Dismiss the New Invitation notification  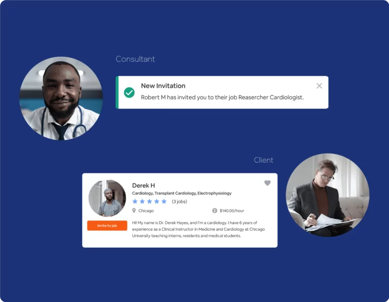point(319,86)
